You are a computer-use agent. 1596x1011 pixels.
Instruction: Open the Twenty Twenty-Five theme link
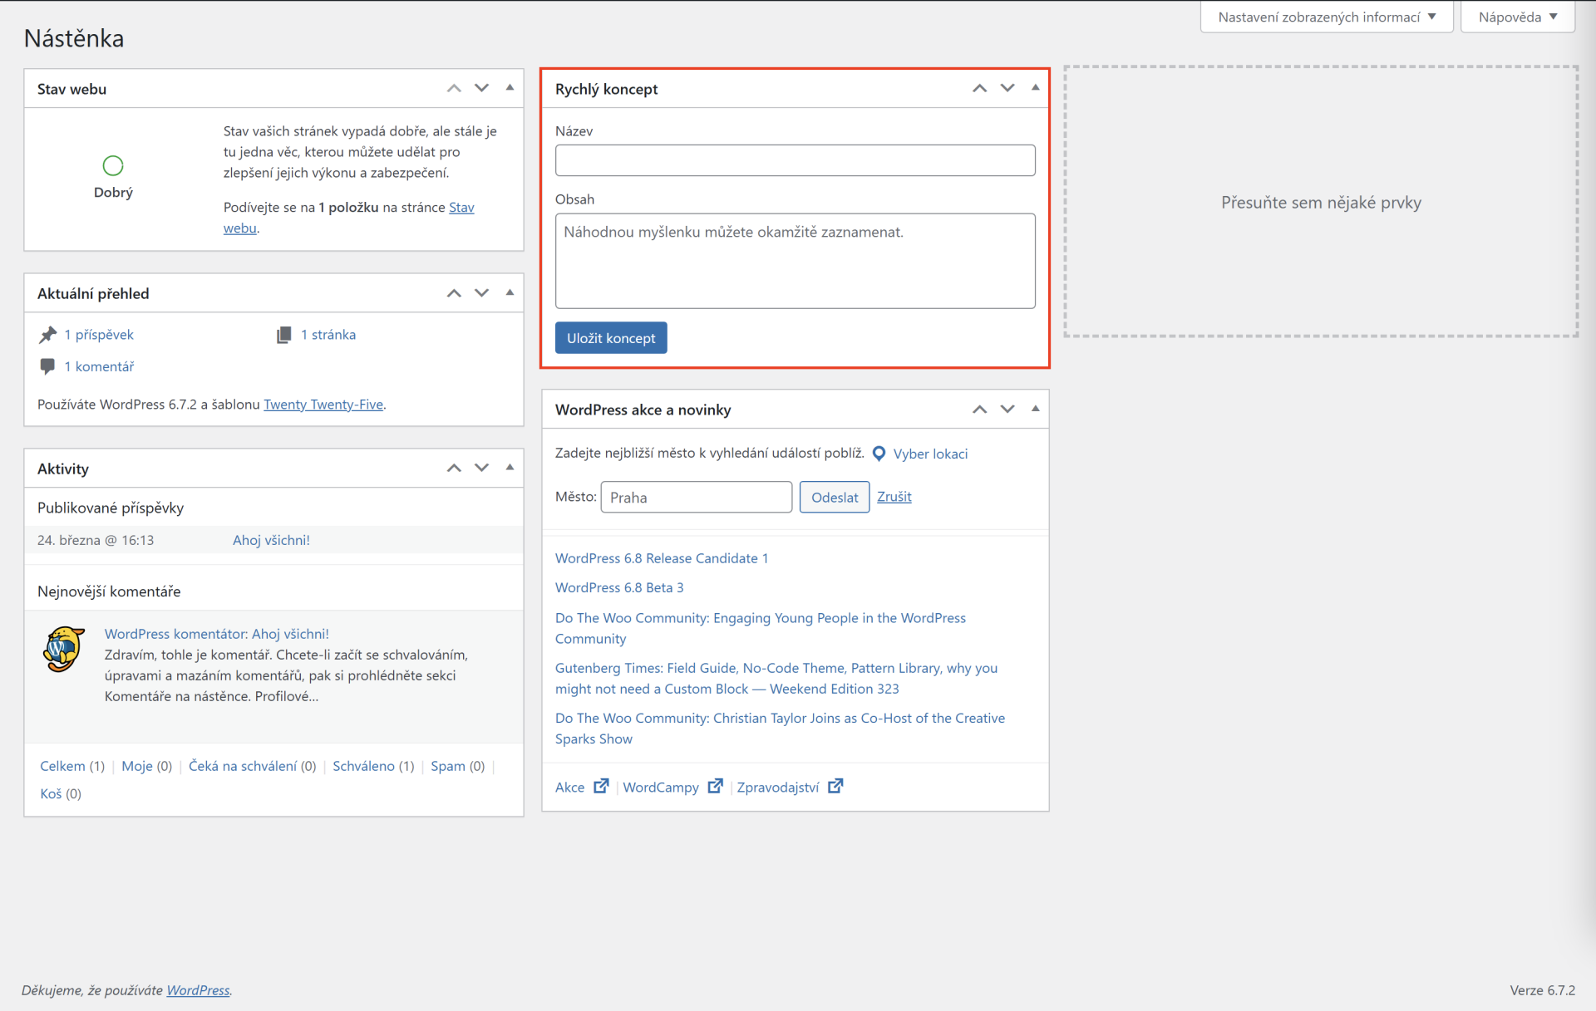click(x=323, y=405)
